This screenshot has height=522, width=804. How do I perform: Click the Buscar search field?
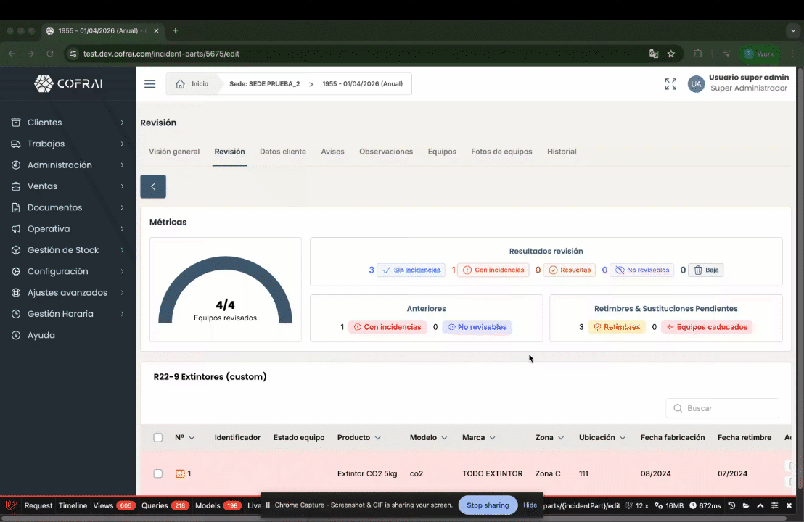pos(722,408)
